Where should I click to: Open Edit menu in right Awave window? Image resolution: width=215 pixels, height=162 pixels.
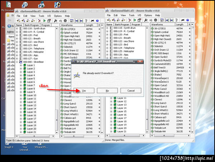pyautogui.click(x=116, y=15)
